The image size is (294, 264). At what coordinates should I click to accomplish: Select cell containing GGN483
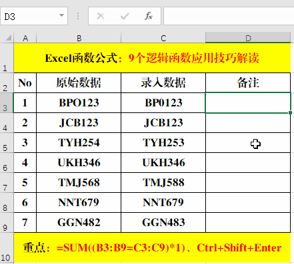pos(163,222)
